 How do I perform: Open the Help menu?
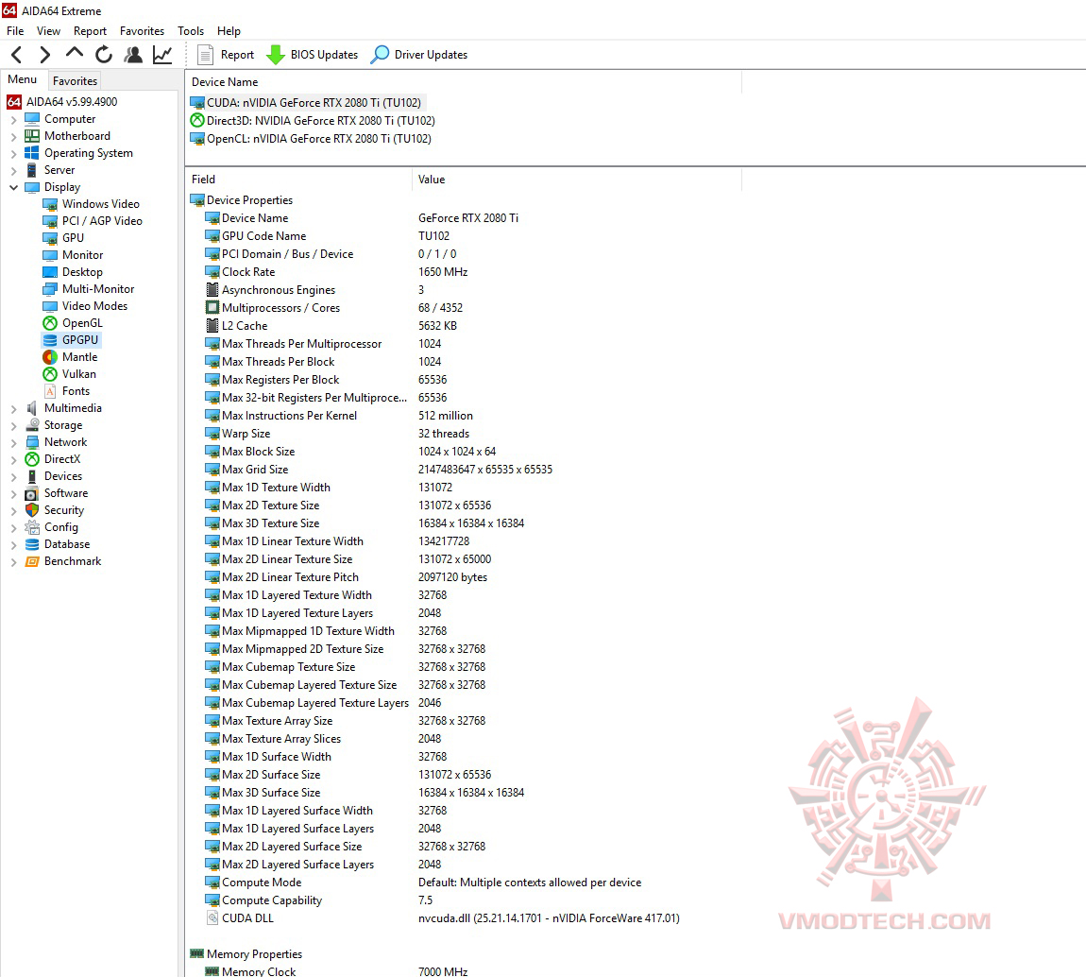(x=229, y=31)
